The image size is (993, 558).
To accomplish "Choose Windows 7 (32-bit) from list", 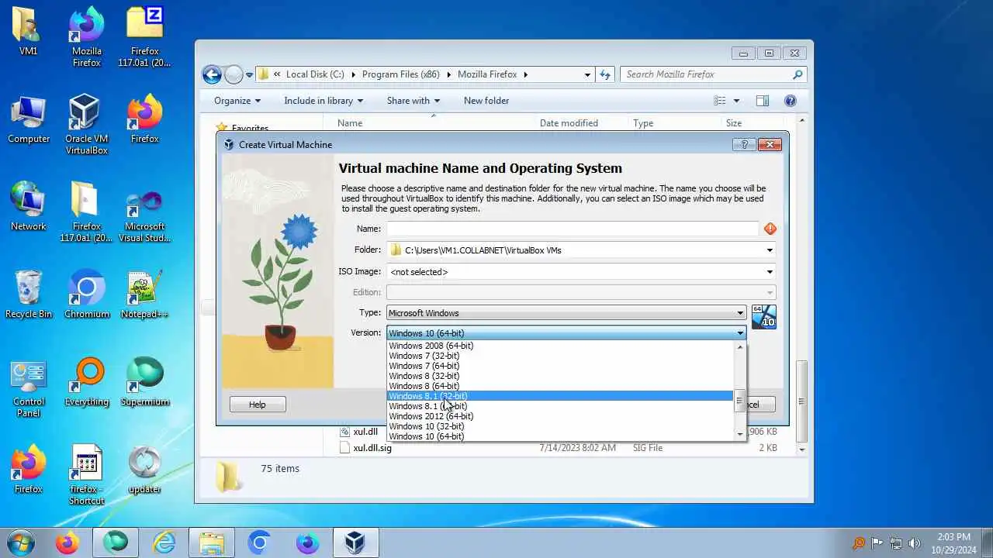I will (x=559, y=356).
